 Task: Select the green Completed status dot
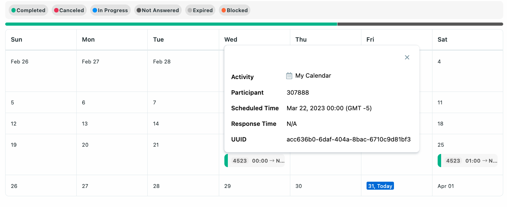click(14, 10)
